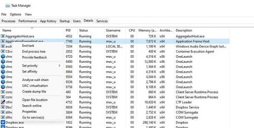The width and height of the screenshot is (254, 128).
Task: Click the Task Manager title icon
Action: click(8, 6)
